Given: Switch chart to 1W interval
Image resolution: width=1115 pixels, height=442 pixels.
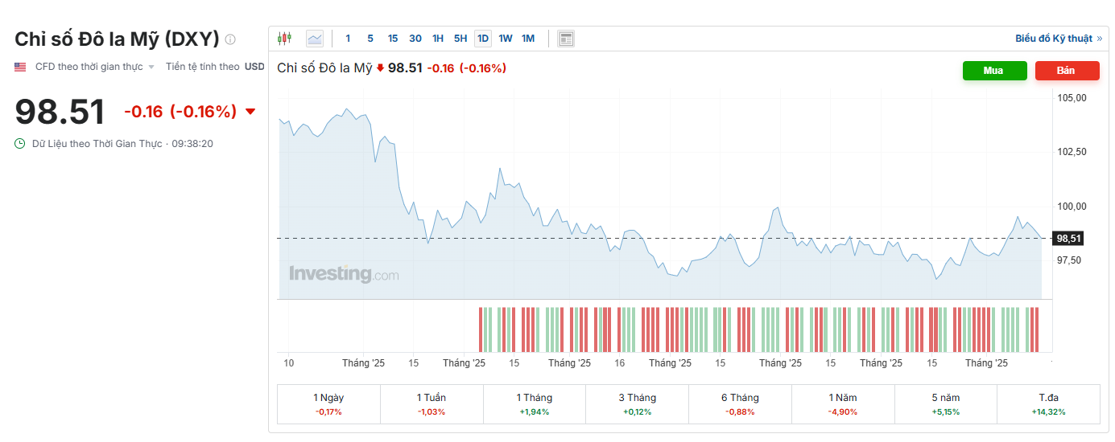Looking at the screenshot, I should (506, 39).
